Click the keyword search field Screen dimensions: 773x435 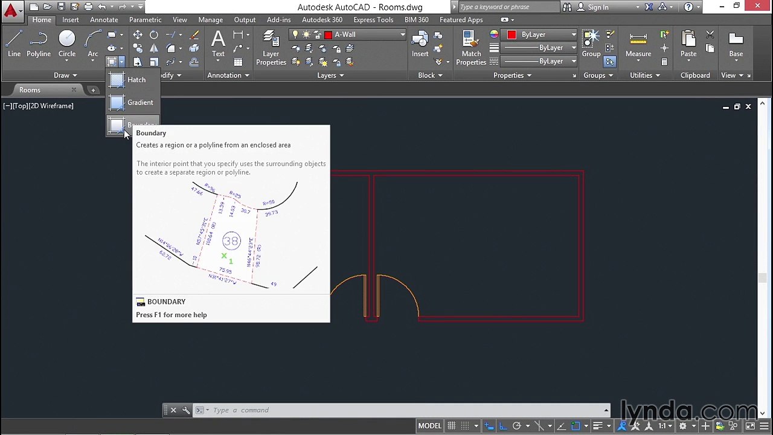coord(508,7)
